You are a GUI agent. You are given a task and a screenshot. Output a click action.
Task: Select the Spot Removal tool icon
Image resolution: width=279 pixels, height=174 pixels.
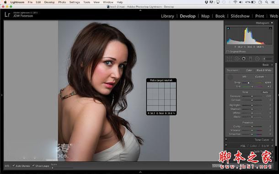tap(236, 58)
